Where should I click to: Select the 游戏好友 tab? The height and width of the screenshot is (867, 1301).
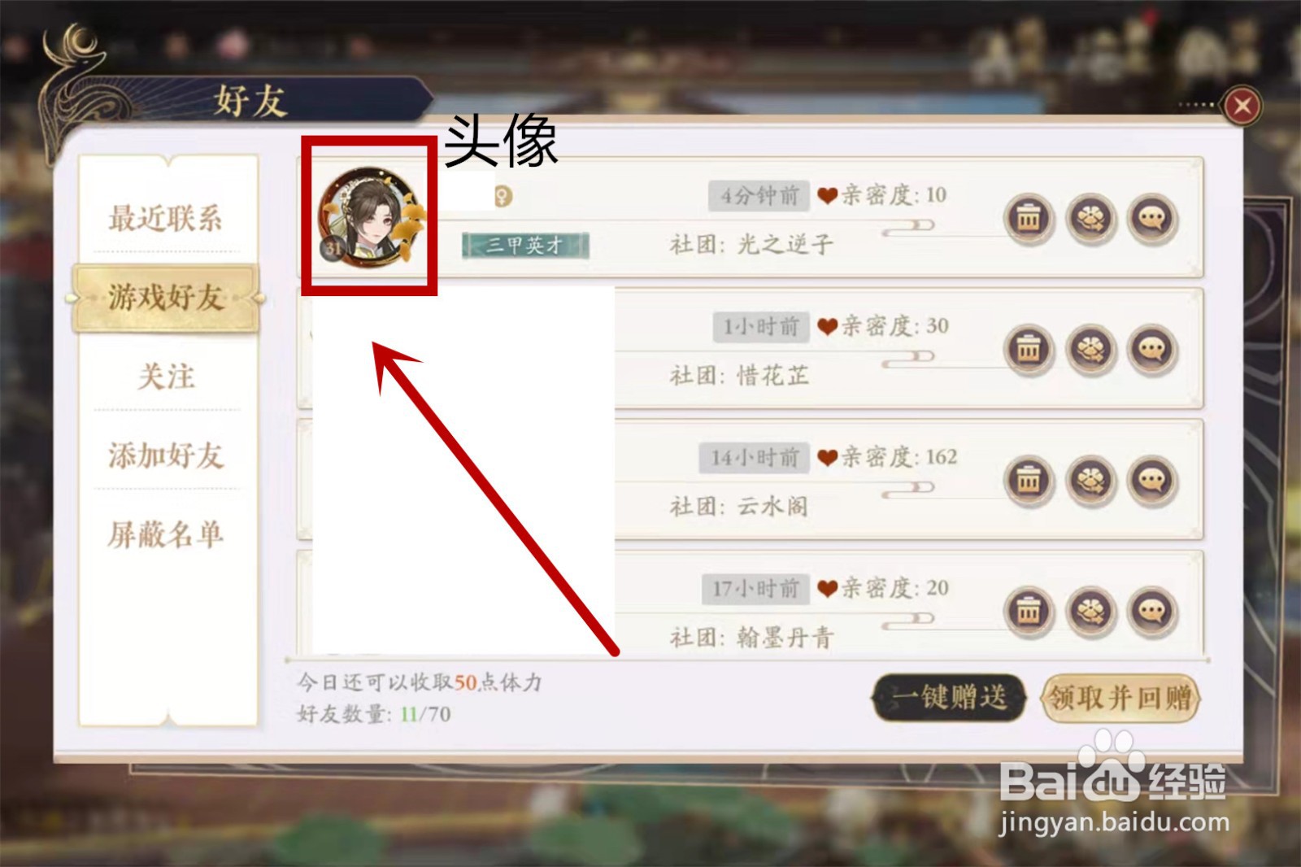(x=166, y=298)
